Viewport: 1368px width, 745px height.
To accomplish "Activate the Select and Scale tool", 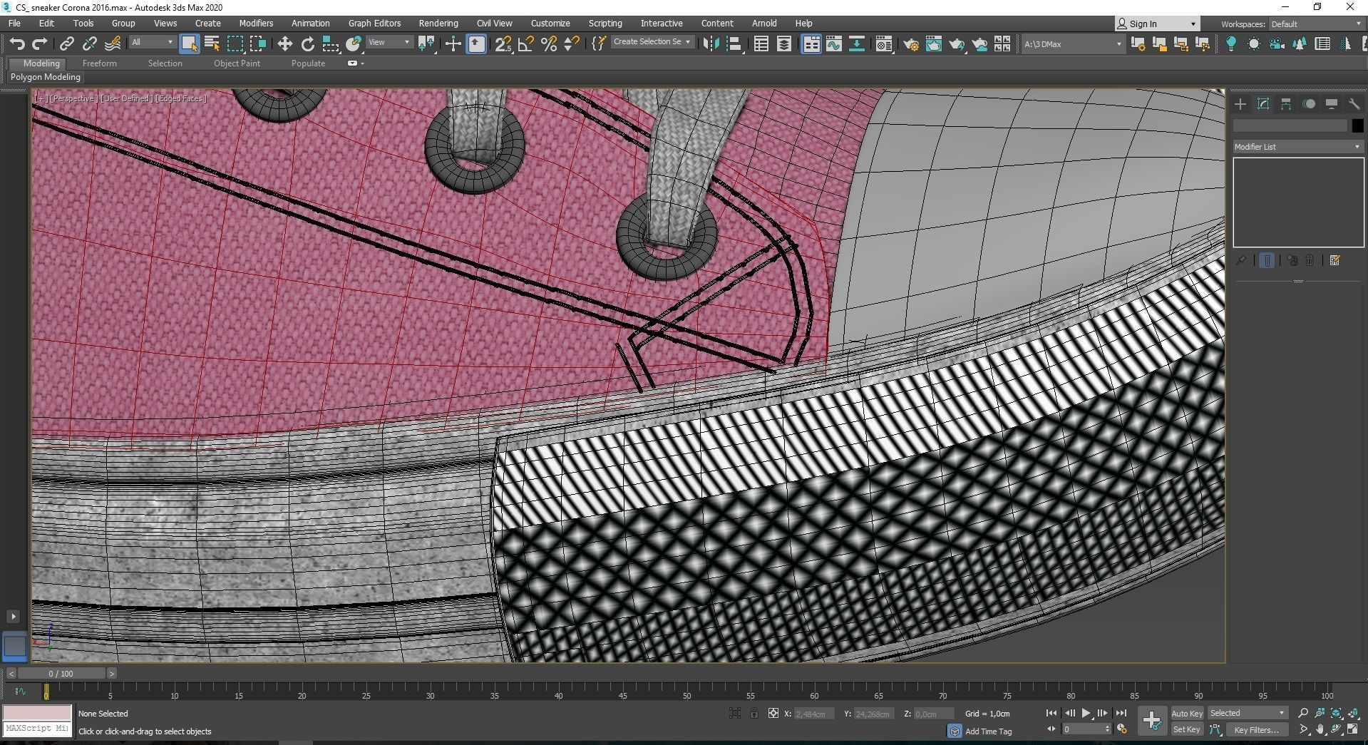I will pyautogui.click(x=330, y=44).
